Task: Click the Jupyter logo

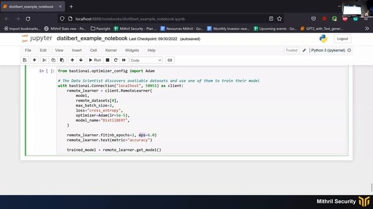Action: tap(37, 38)
